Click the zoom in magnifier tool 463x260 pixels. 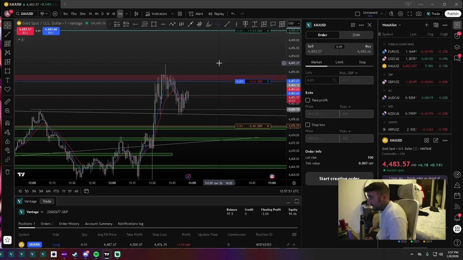point(7,111)
